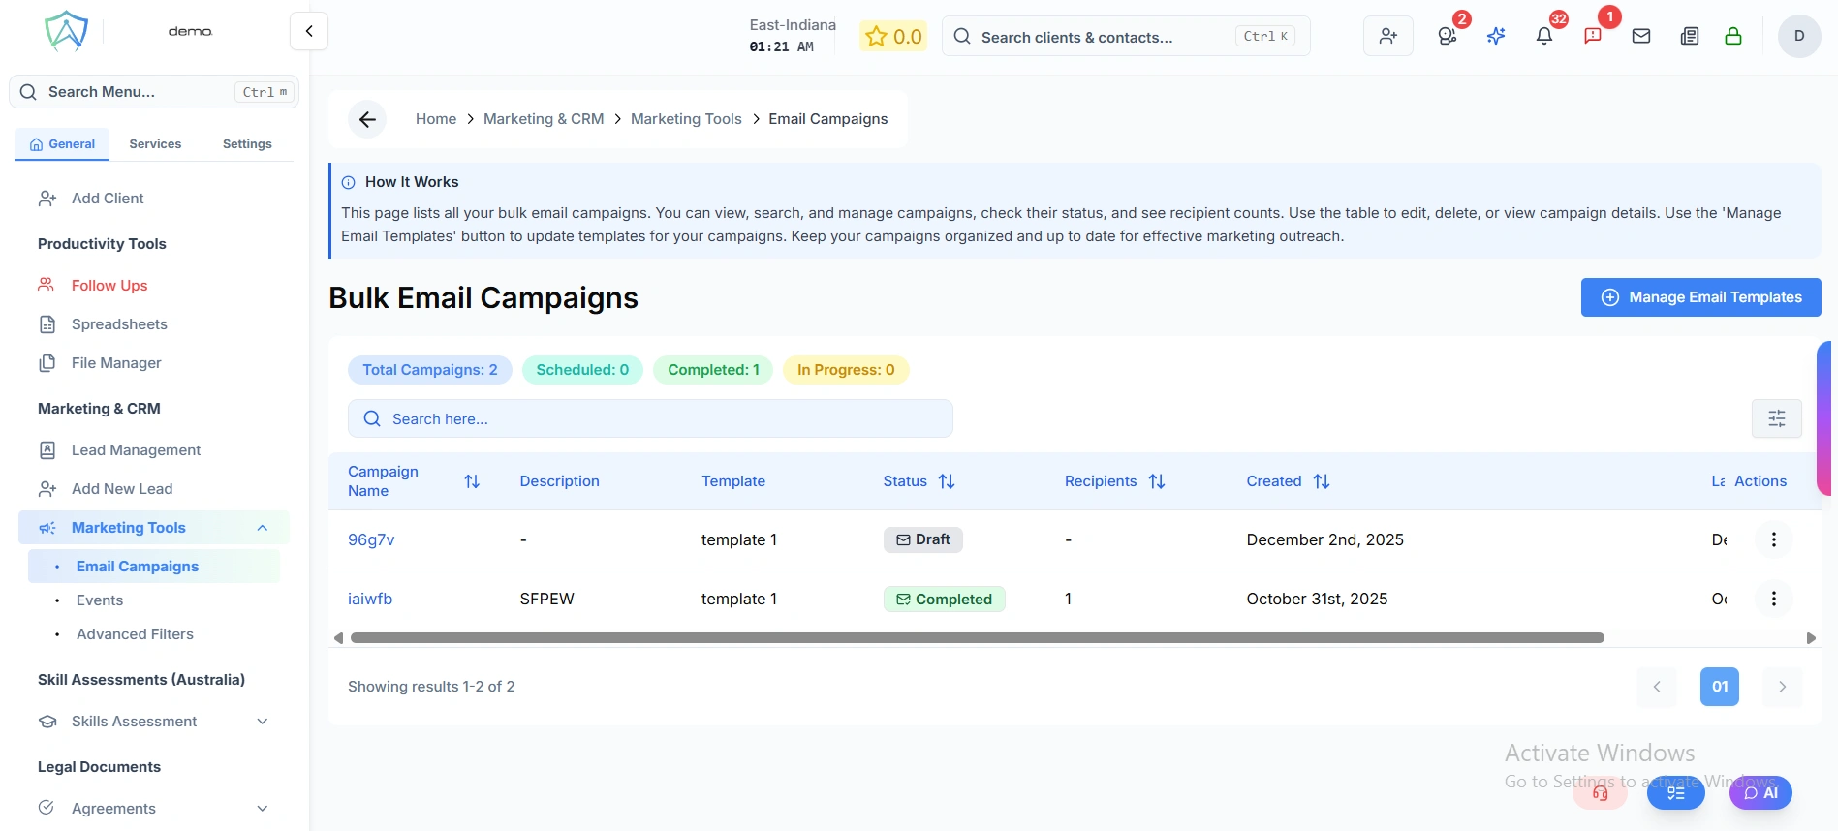This screenshot has width=1838, height=831.
Task: Go back using the breadcrumb arrow button
Action: 367,119
